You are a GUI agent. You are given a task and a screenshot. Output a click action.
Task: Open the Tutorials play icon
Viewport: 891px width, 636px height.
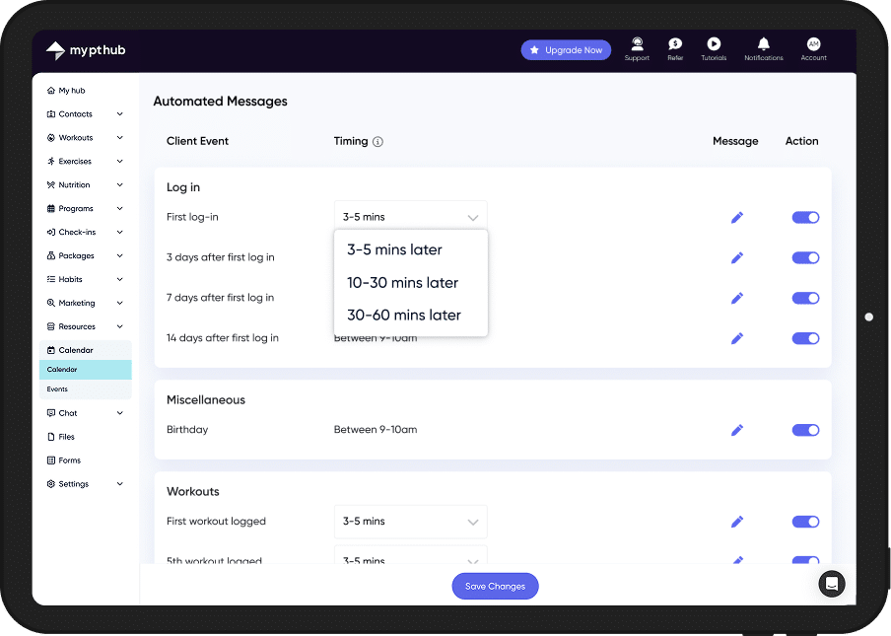tap(714, 44)
